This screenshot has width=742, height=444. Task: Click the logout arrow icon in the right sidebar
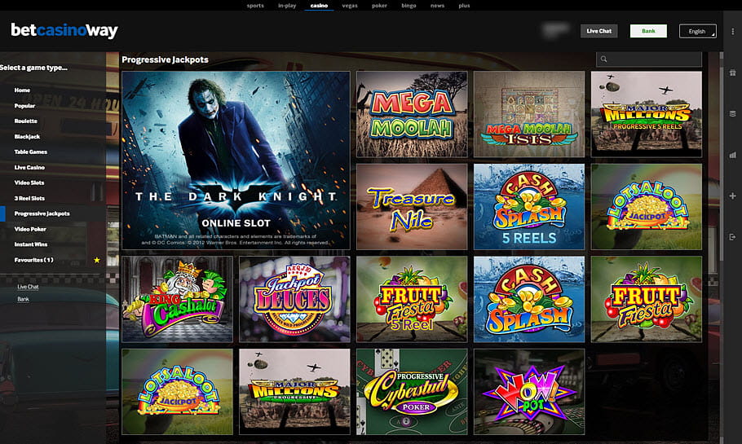pos(732,237)
